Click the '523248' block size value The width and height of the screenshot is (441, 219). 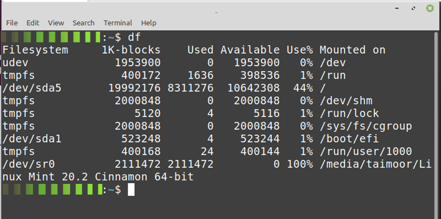tap(141, 139)
